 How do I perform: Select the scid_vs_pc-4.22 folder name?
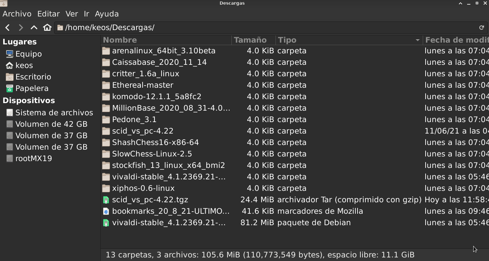[143, 131]
